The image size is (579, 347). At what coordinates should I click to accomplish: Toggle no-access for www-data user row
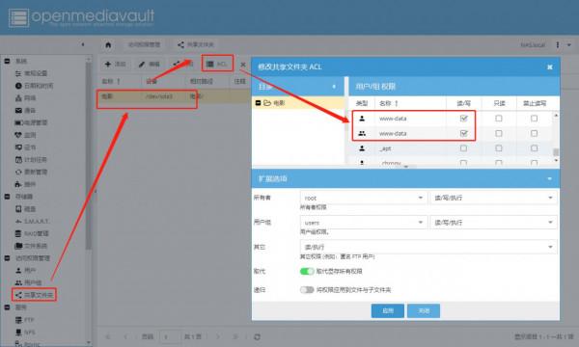[534, 119]
